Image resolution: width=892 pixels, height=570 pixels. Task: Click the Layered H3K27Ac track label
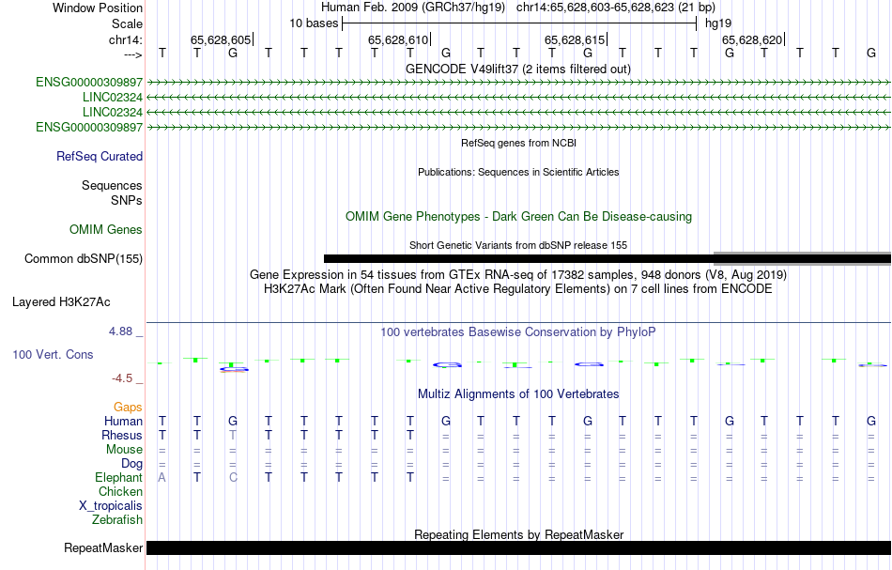(61, 302)
